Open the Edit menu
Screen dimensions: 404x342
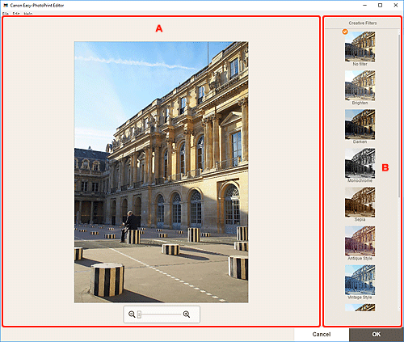pos(16,14)
